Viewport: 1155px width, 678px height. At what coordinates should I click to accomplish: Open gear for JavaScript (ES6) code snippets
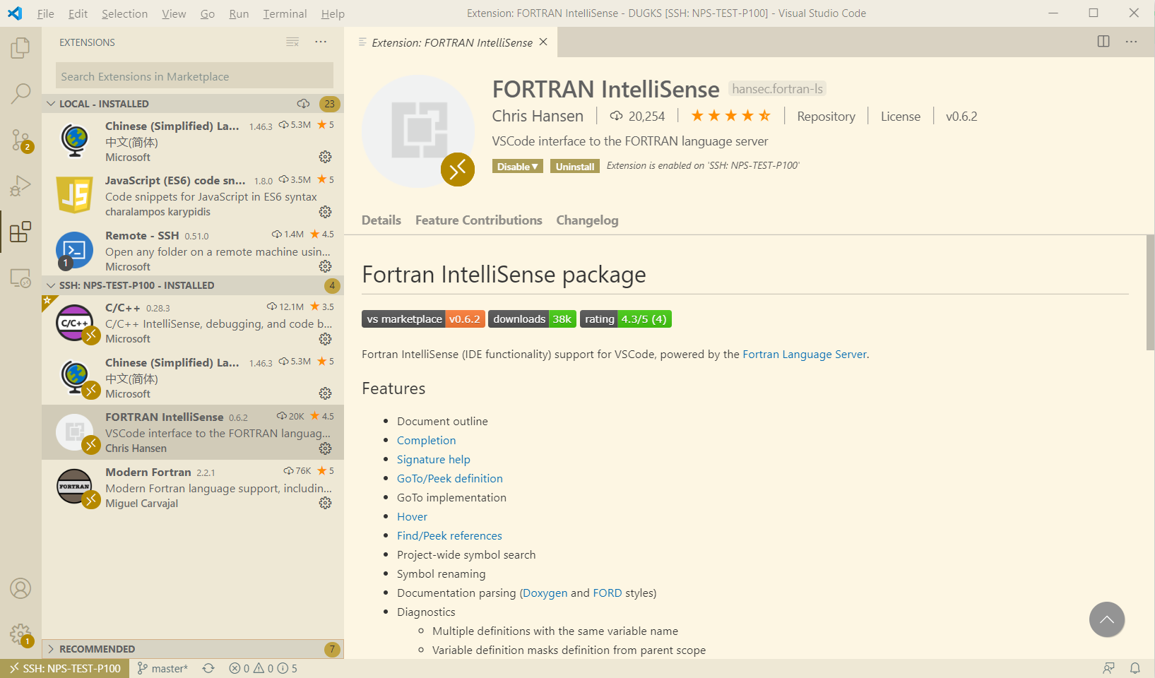325,212
